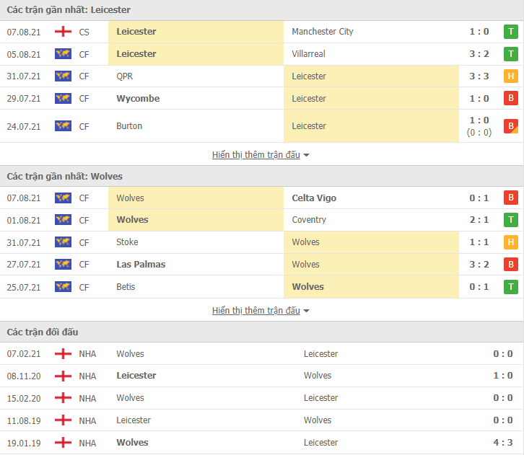Image resolution: width=524 pixels, height=455 pixels.
Task: Click the red B badge on Celta Vigo match
Action: point(510,198)
